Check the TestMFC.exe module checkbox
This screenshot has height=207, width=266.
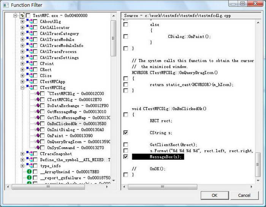(28, 16)
